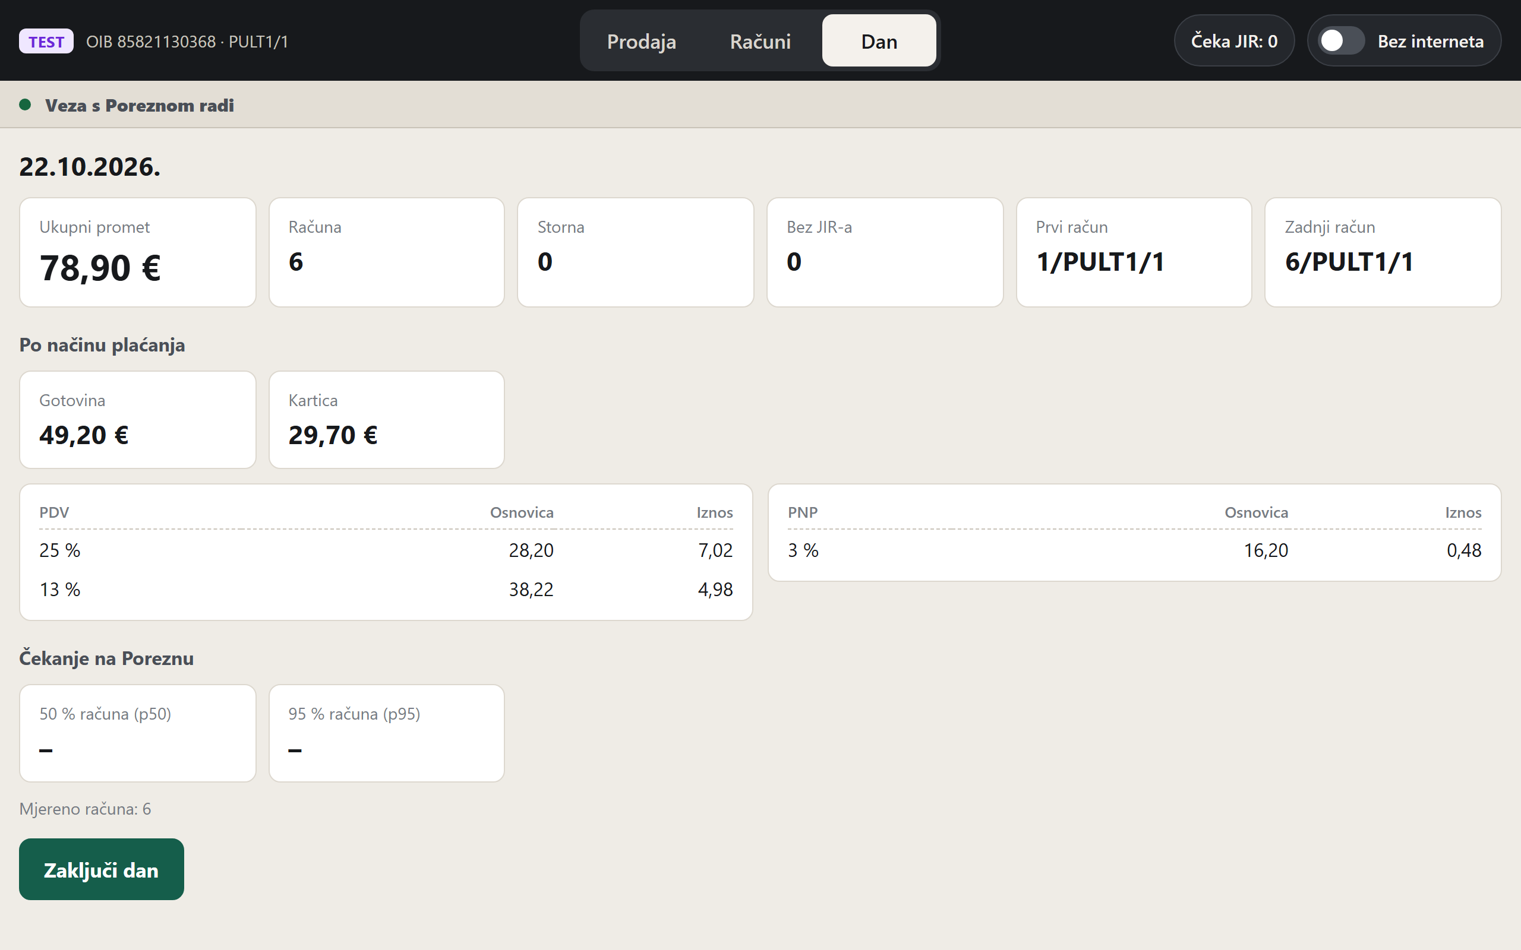
Task: Click the 4,98 PDV iznos value
Action: click(x=715, y=590)
